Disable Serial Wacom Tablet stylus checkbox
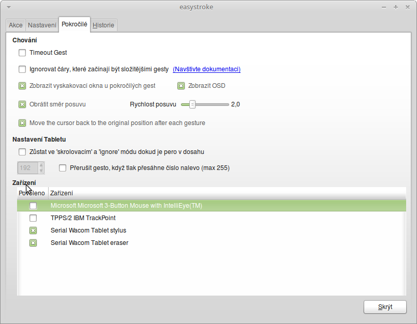This screenshot has height=324, width=417. 33,230
